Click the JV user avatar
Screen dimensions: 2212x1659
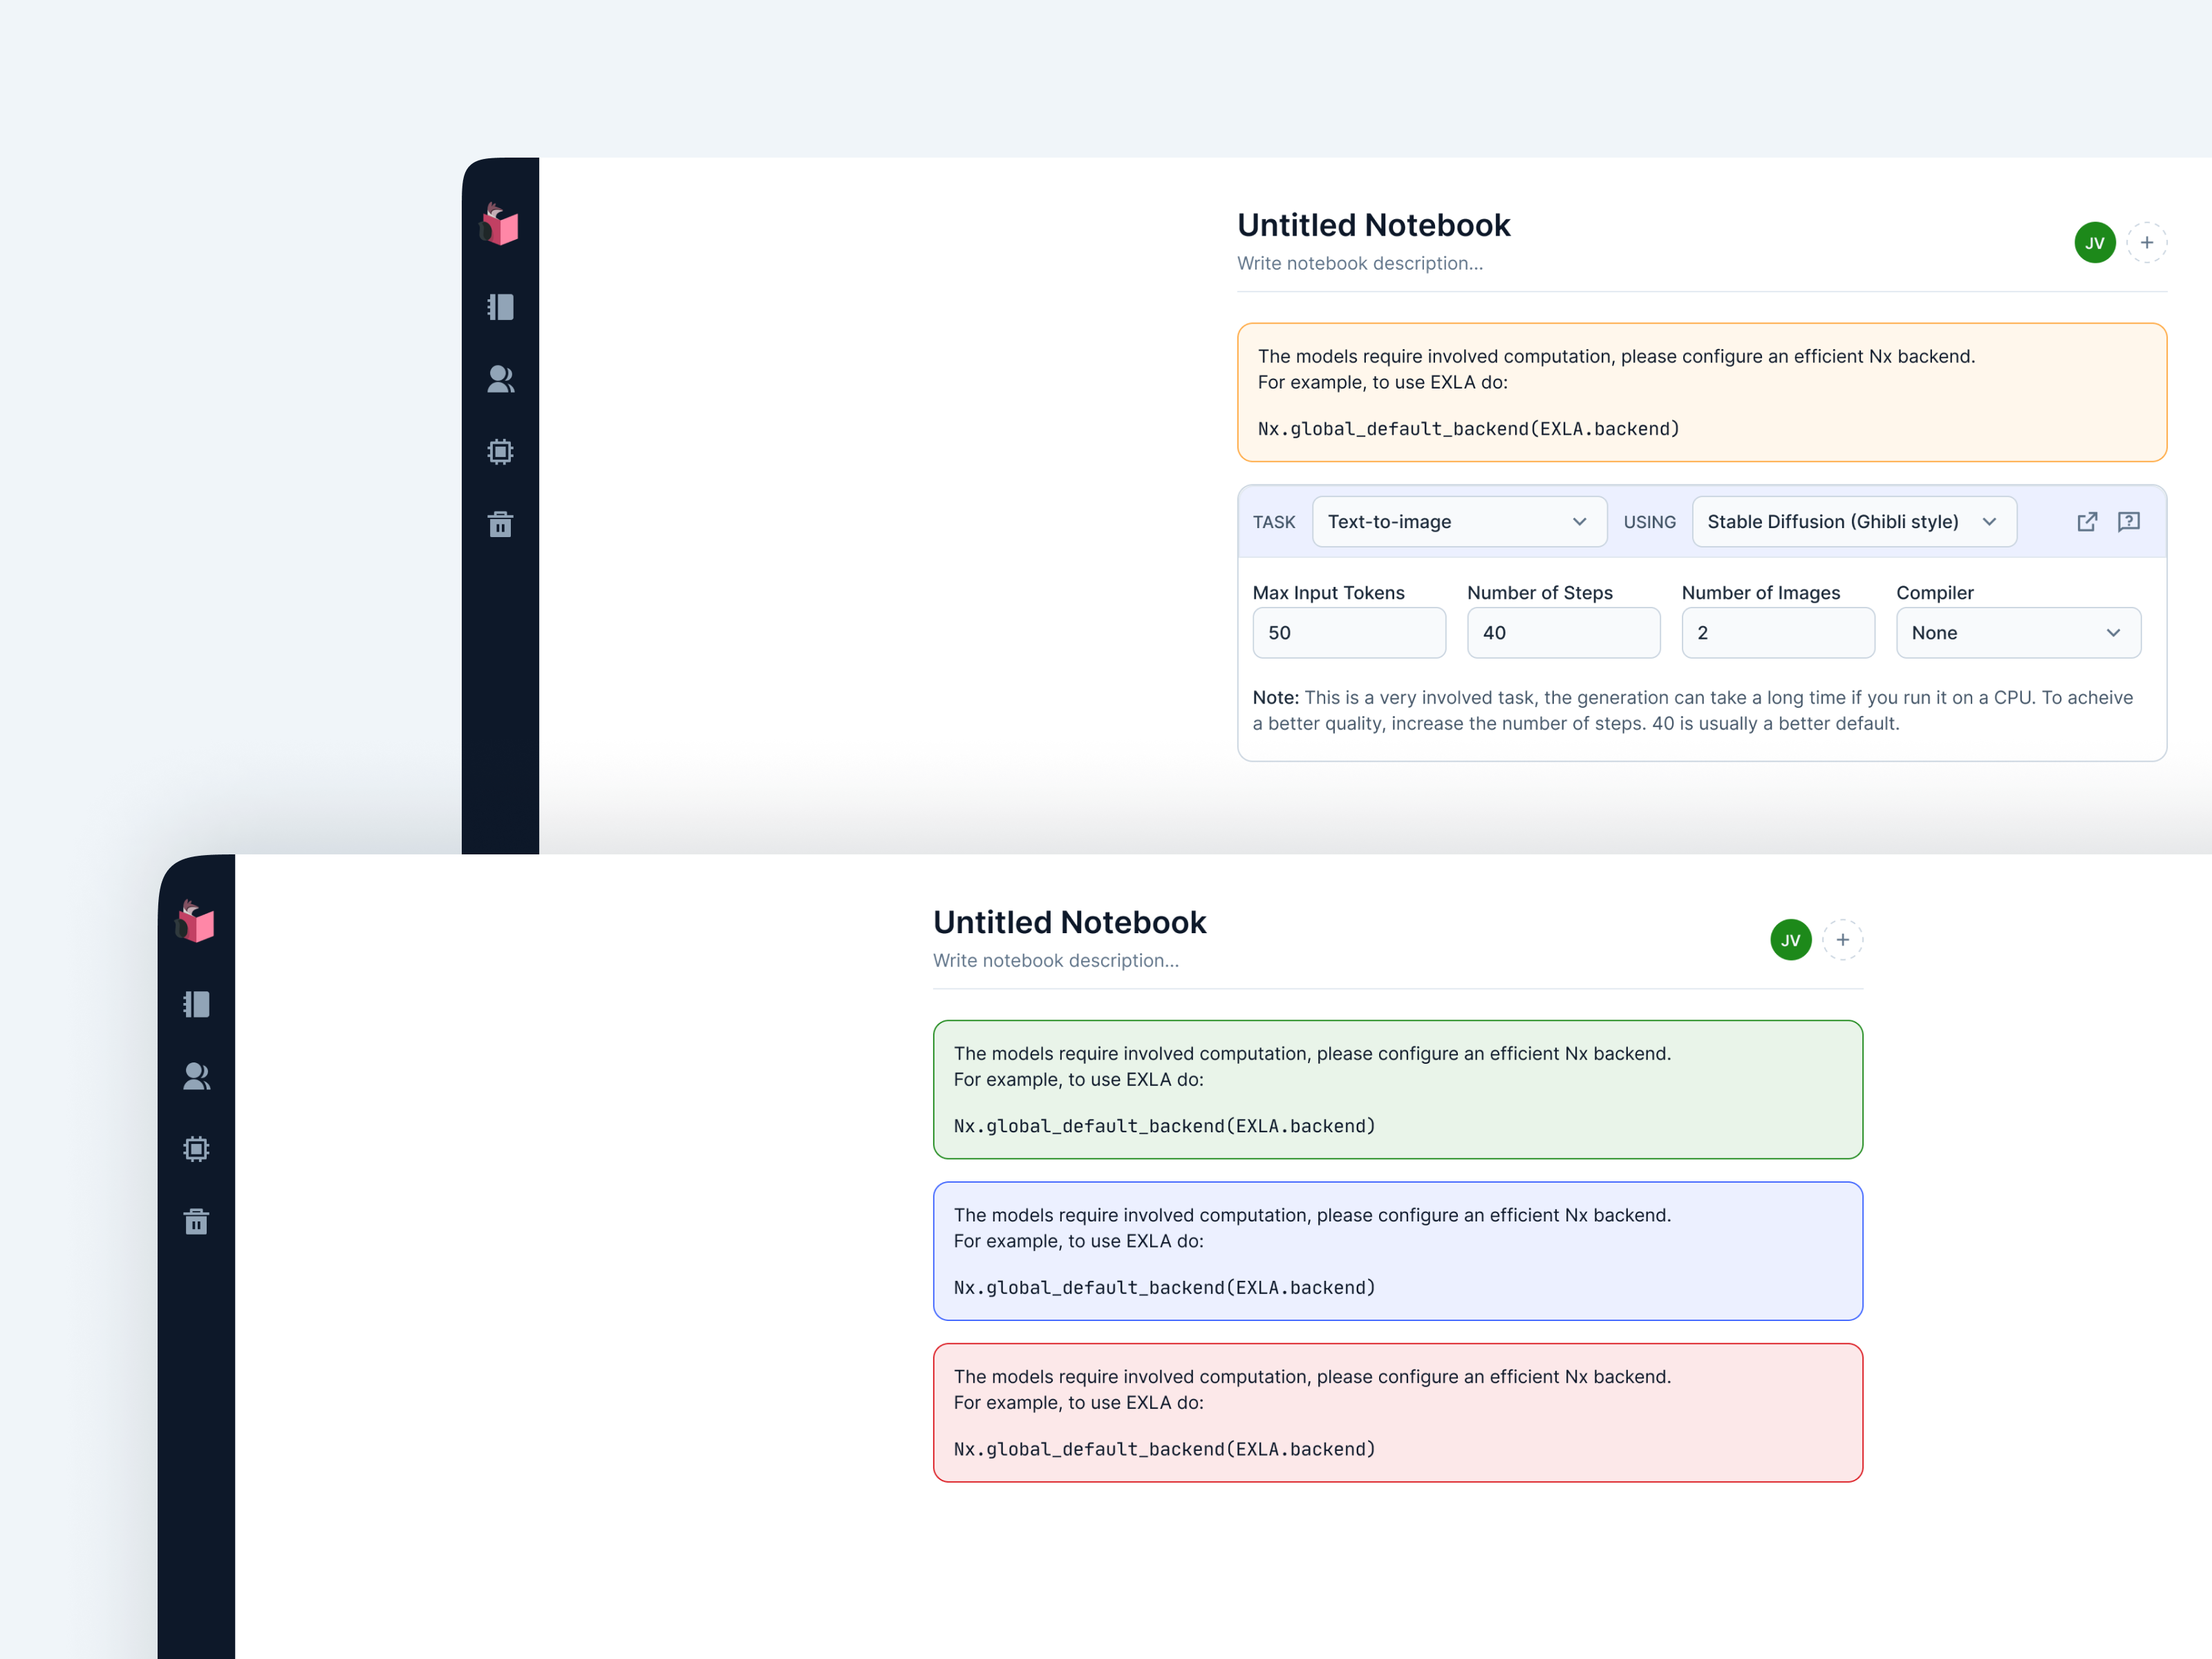tap(2095, 242)
